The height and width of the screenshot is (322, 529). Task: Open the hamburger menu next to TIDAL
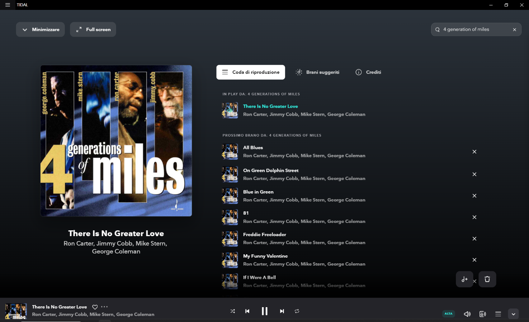7,5
